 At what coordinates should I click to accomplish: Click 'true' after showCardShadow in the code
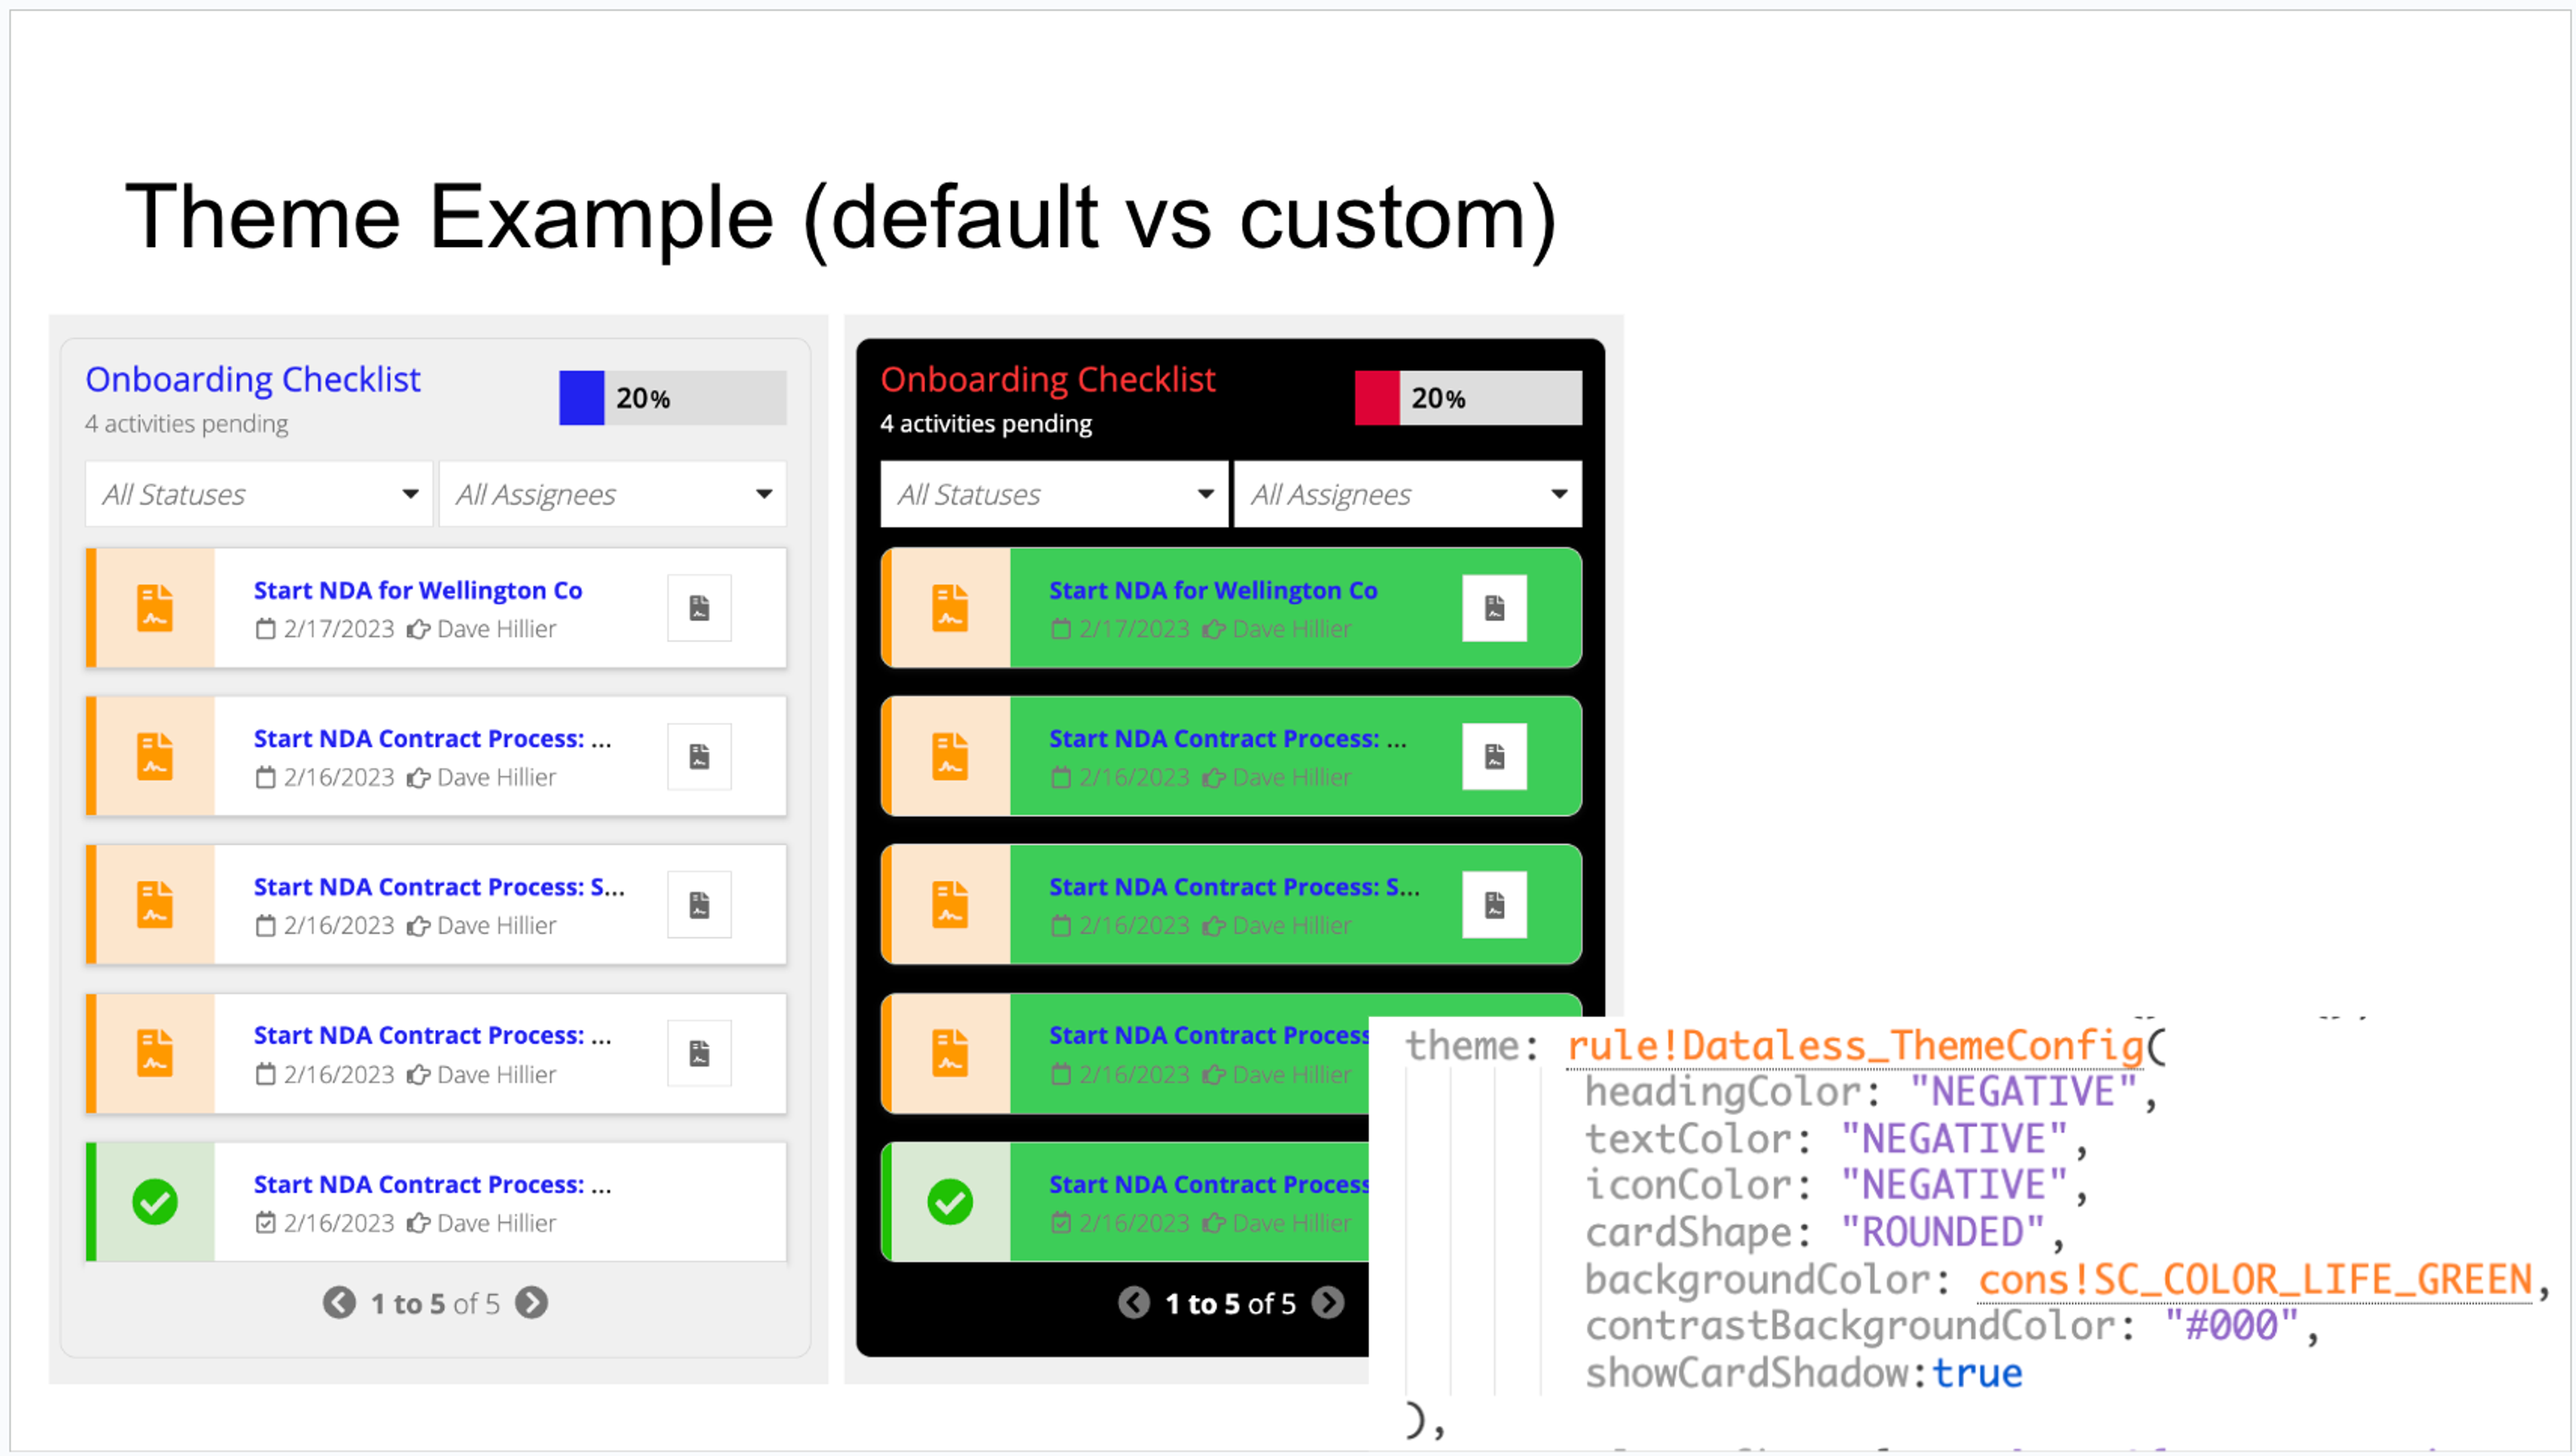1977,1373
